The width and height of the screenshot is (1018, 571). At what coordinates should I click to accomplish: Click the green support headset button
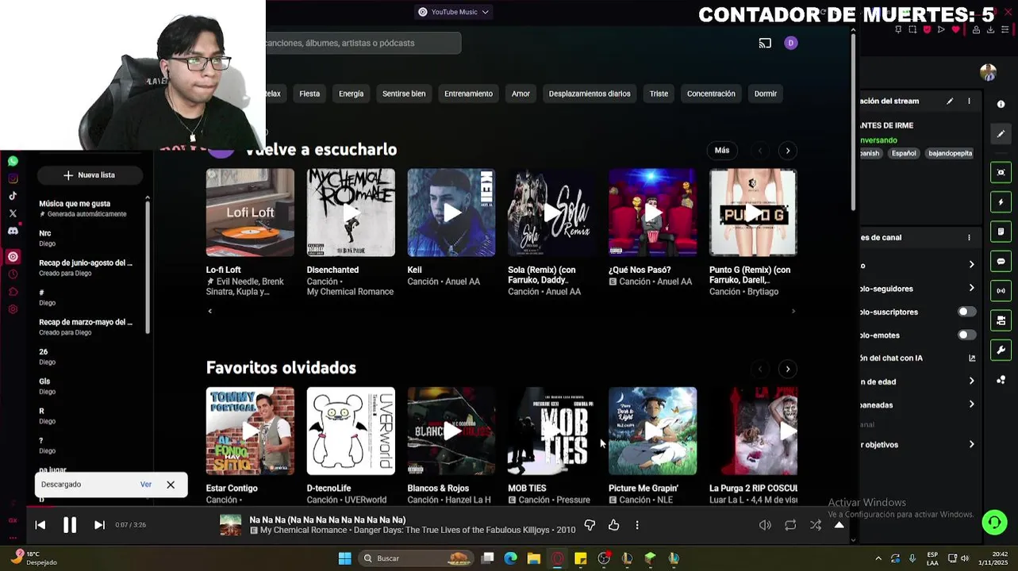coord(994,522)
